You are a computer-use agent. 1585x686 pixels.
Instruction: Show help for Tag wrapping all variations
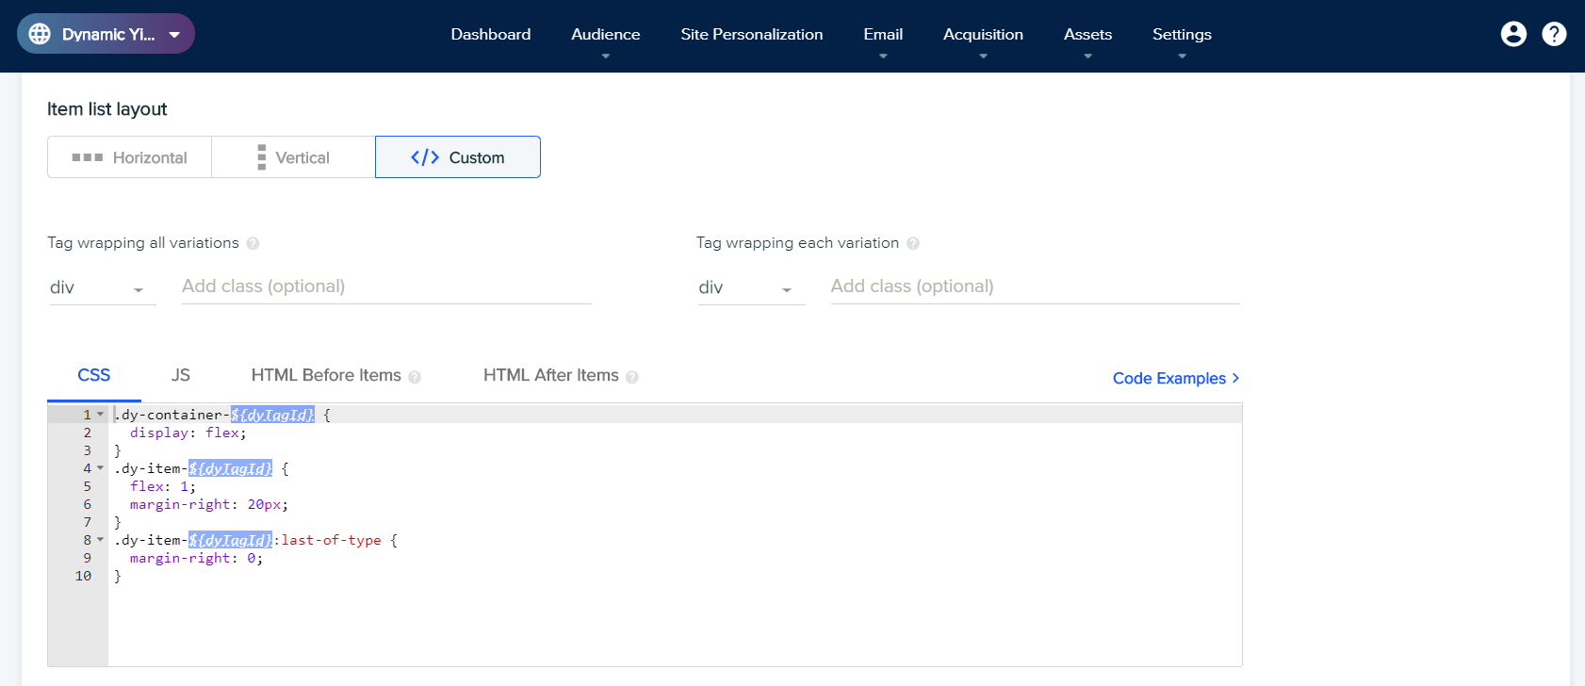click(253, 243)
